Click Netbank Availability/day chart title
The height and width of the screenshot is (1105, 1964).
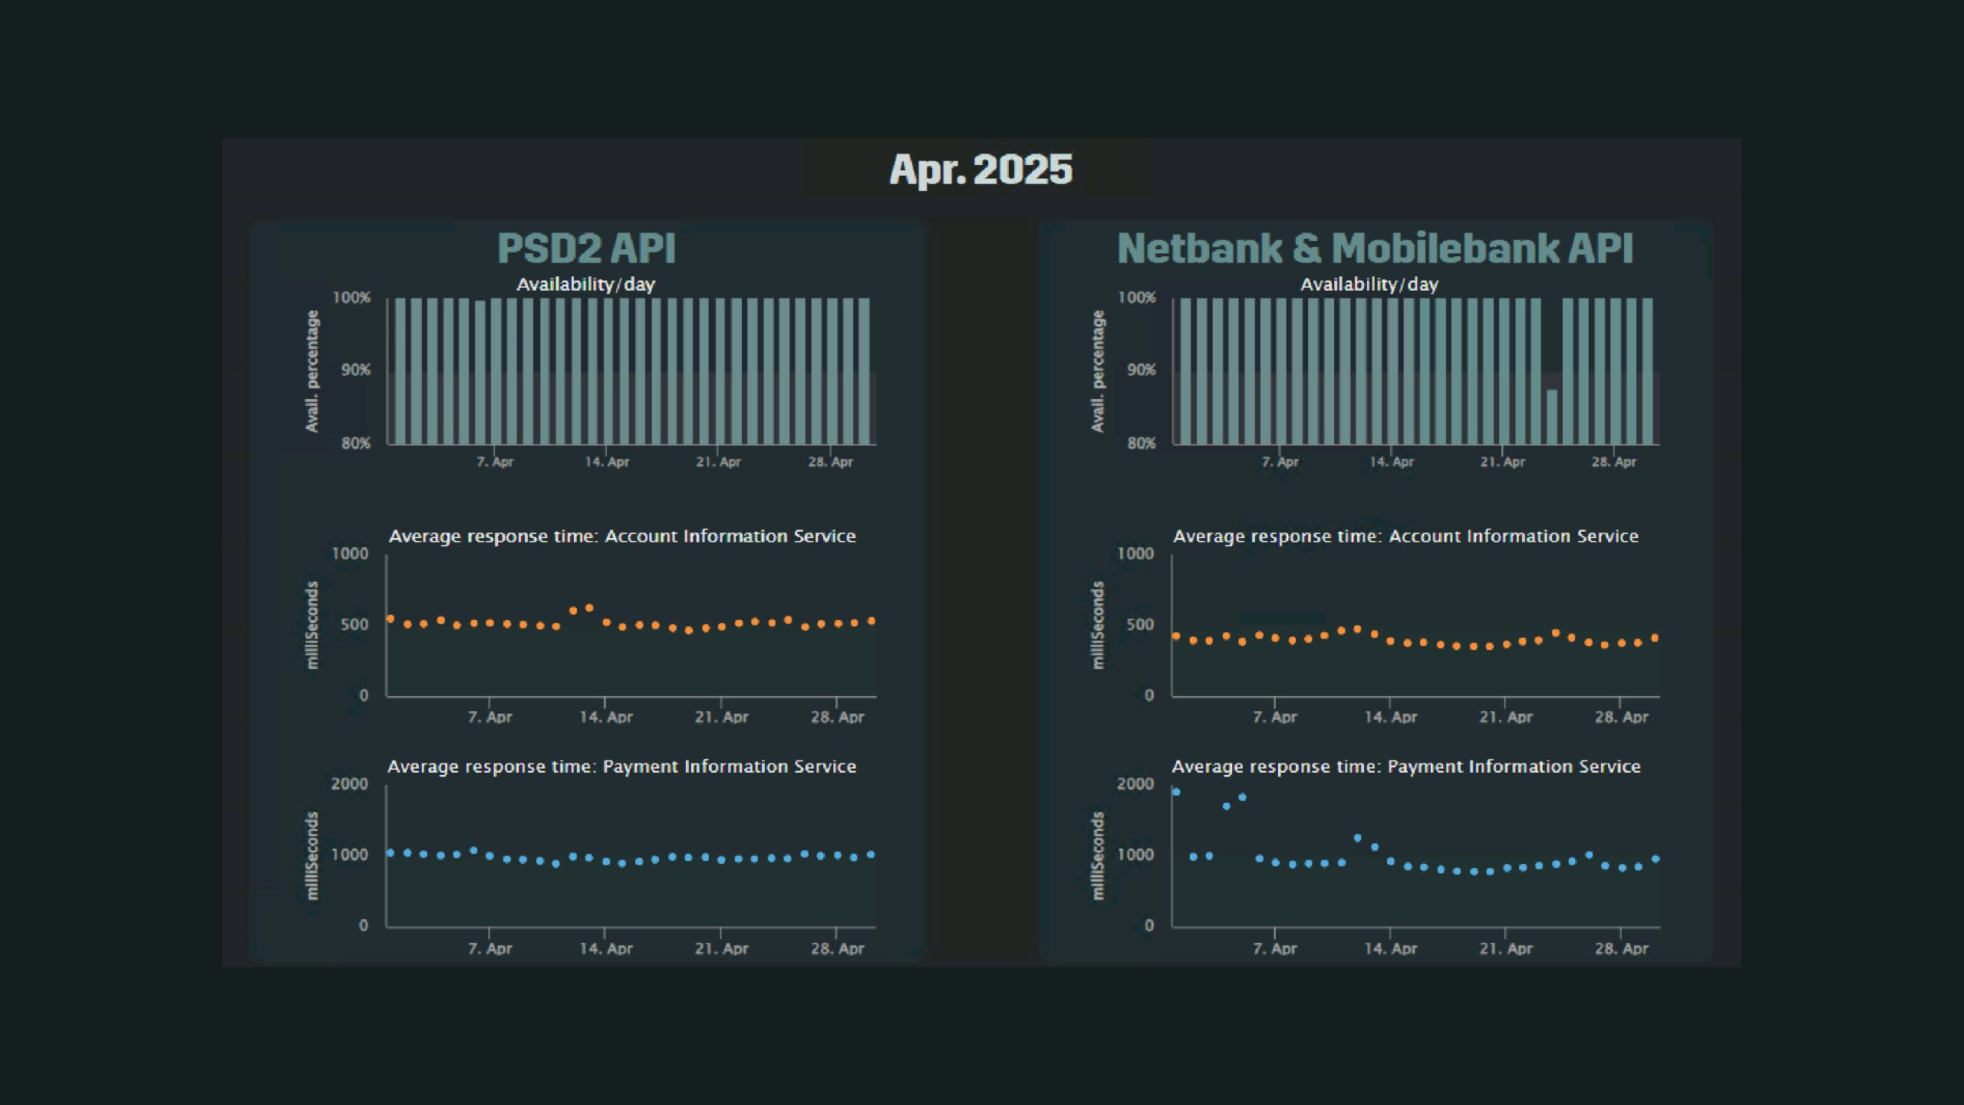click(x=1369, y=285)
